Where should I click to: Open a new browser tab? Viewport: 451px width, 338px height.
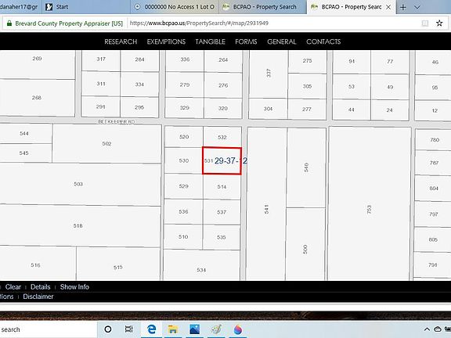coord(403,7)
